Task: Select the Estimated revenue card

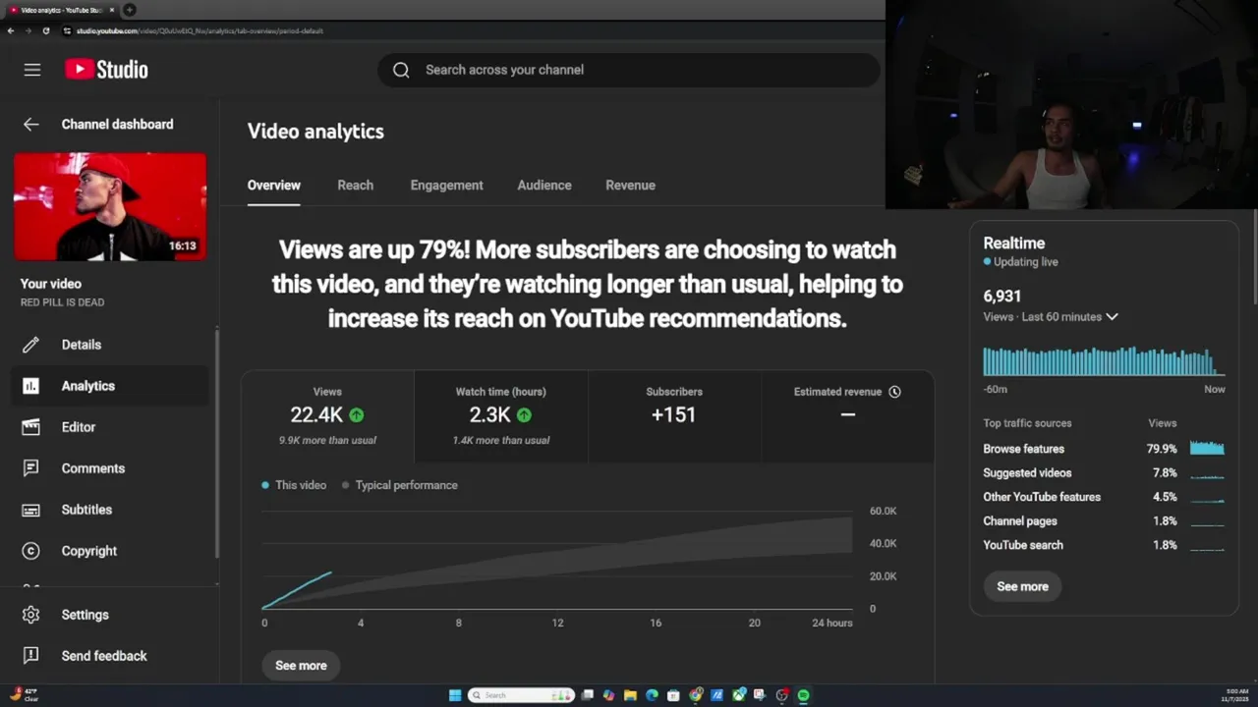Action: tap(847, 416)
